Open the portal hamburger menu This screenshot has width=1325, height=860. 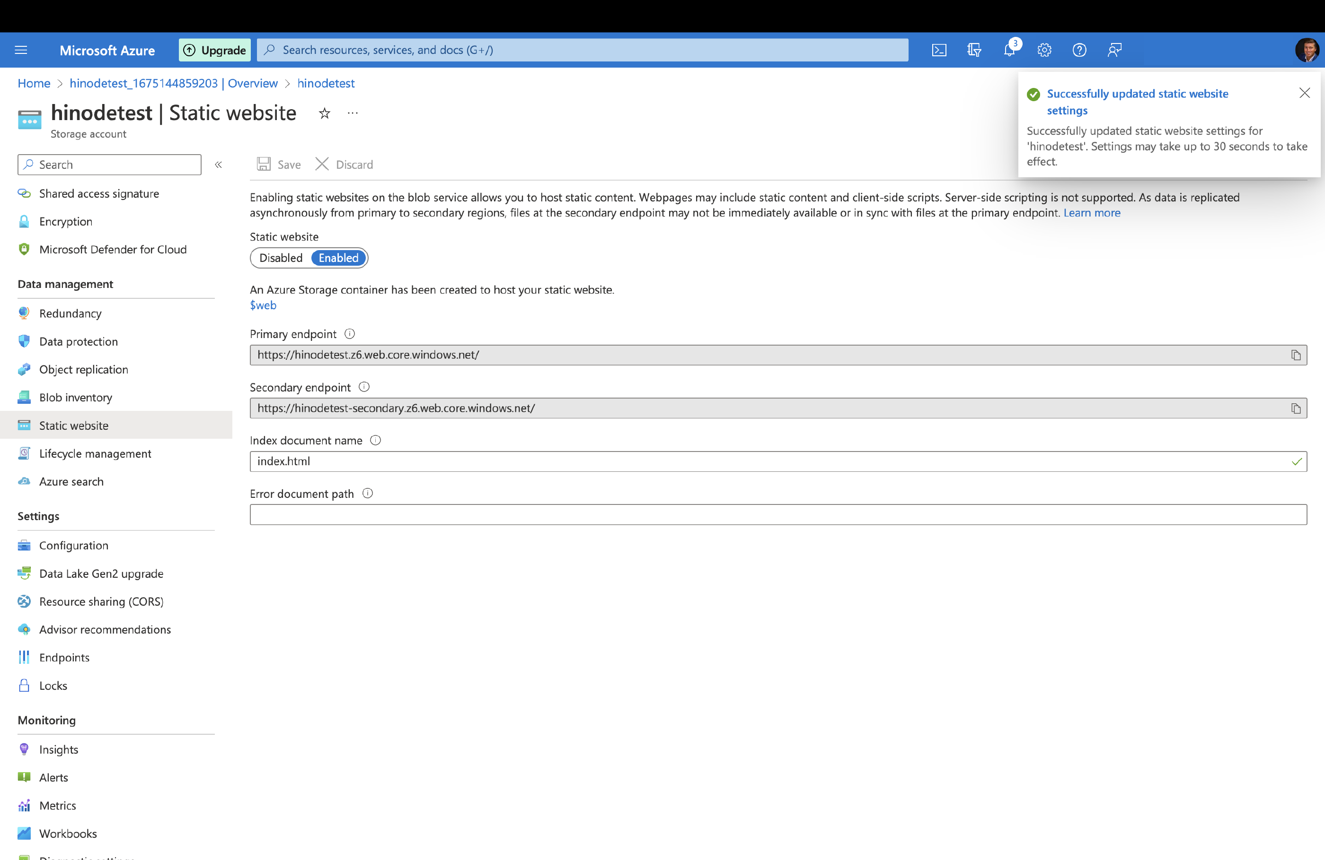(x=21, y=50)
